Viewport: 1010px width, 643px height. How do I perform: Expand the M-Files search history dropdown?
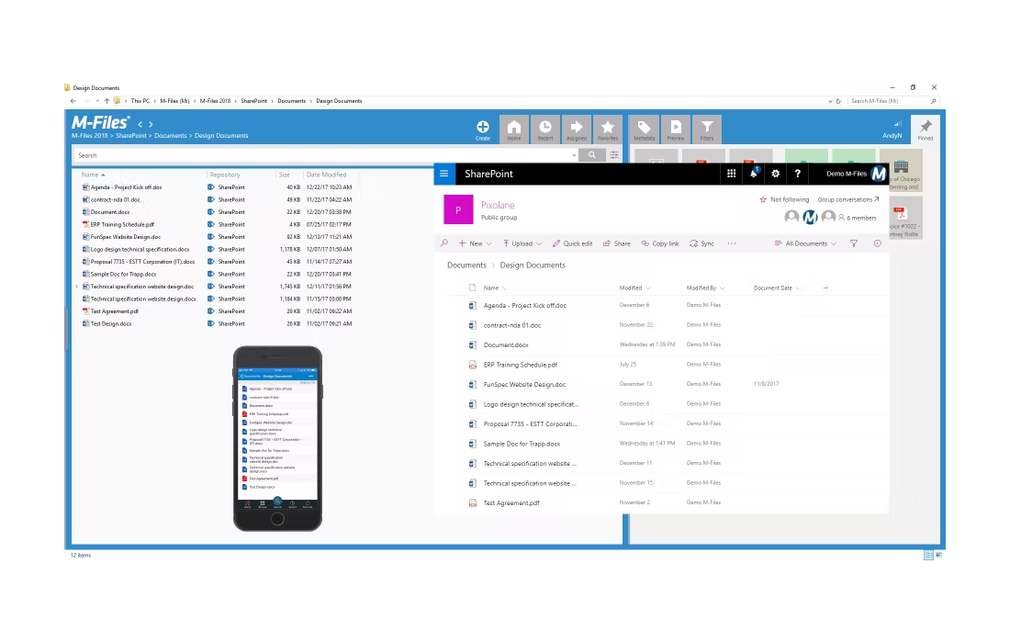[x=573, y=155]
